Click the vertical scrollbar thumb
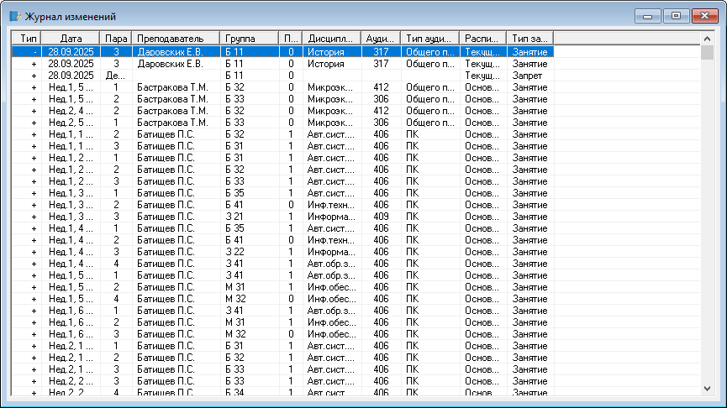727x408 pixels. 707,53
